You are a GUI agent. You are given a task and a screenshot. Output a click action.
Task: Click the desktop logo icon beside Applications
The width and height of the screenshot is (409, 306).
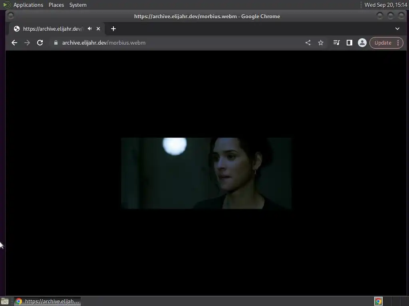[7, 5]
